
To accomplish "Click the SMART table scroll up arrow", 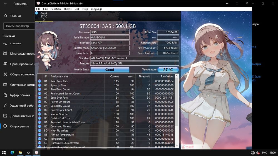I will coord(177,76).
